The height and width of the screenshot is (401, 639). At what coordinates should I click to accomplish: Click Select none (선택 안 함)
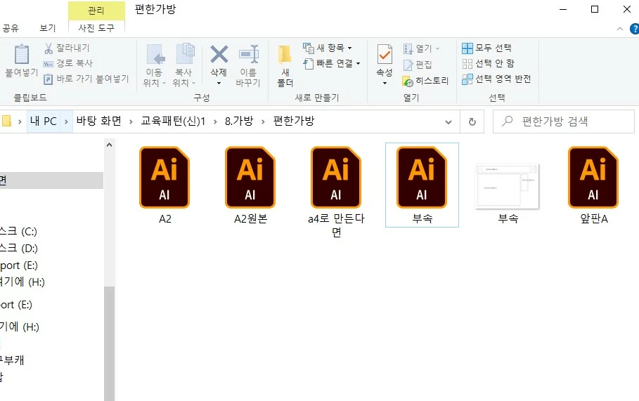489,63
